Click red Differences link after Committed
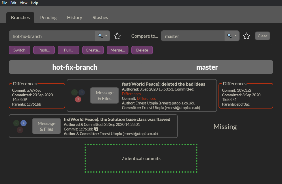 (x=131, y=94)
